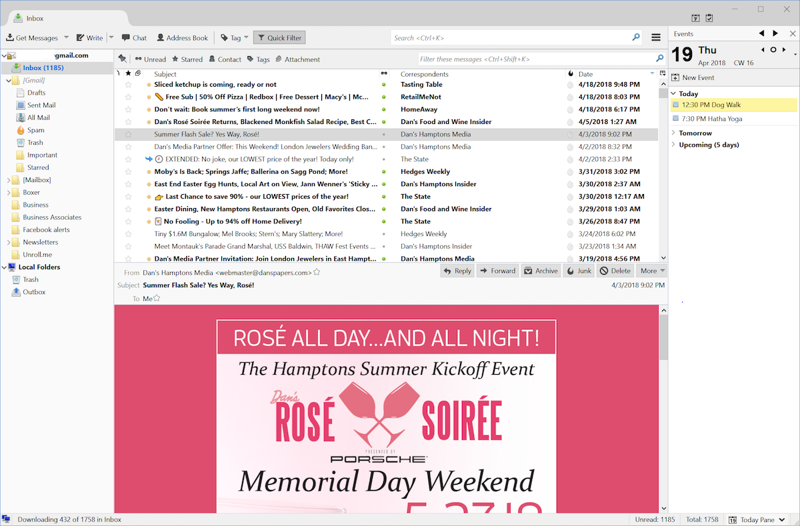
Task: Click the Filter these messages field
Action: (542, 59)
